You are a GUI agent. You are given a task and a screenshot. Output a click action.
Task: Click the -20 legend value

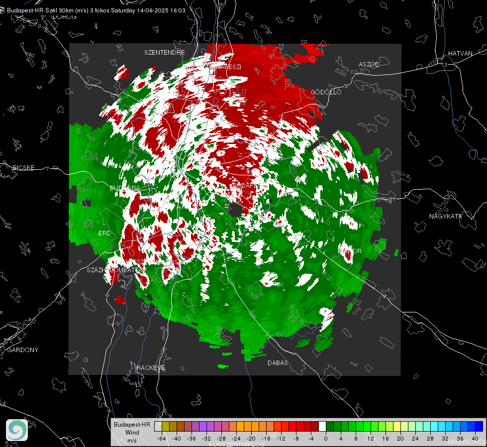pyautogui.click(x=251, y=439)
